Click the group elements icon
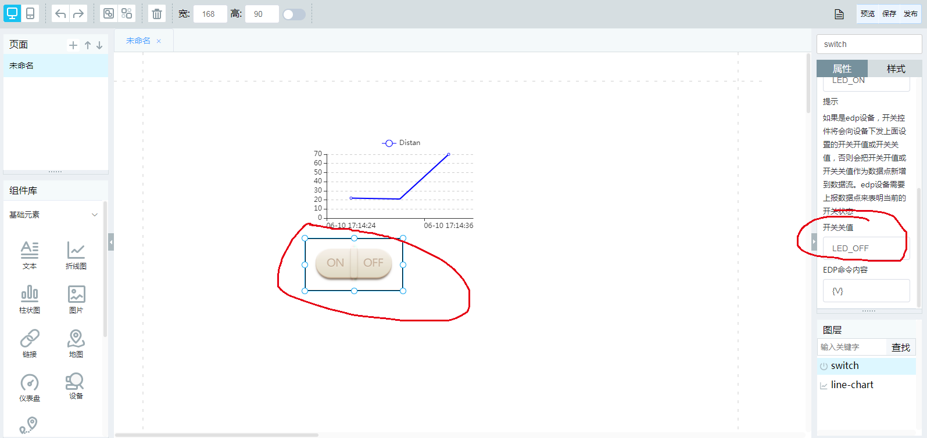This screenshot has width=927, height=438. (109, 13)
